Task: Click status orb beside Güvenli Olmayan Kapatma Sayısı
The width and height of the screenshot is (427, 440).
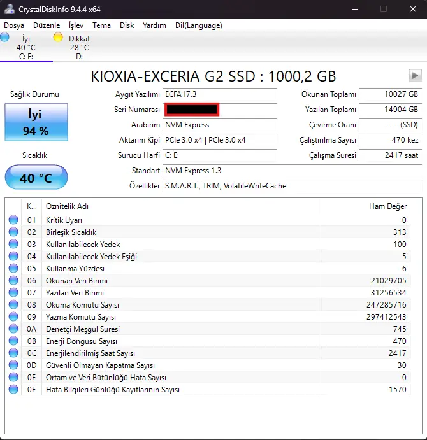Action: pos(13,365)
